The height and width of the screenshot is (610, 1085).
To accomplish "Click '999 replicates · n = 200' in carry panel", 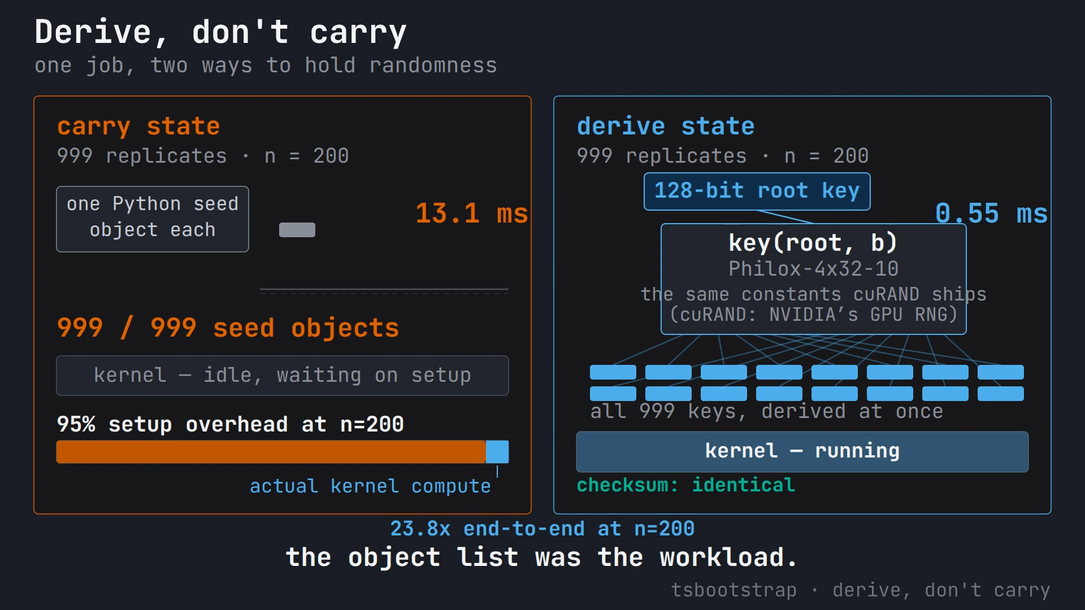I will point(203,156).
